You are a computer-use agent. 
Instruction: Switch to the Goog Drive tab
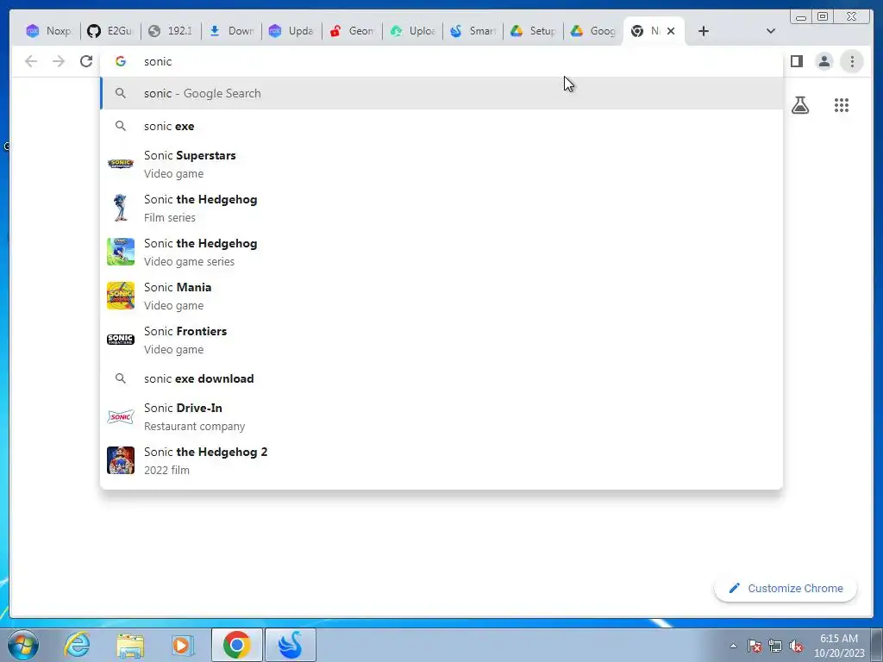593,32
